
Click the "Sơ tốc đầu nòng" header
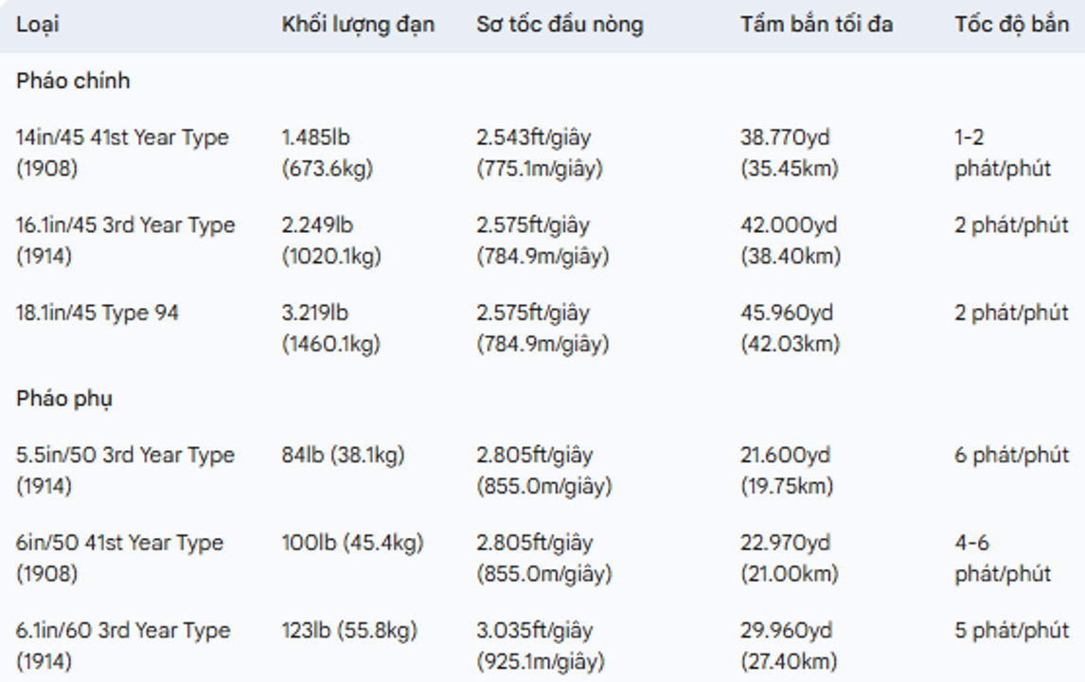tap(560, 25)
